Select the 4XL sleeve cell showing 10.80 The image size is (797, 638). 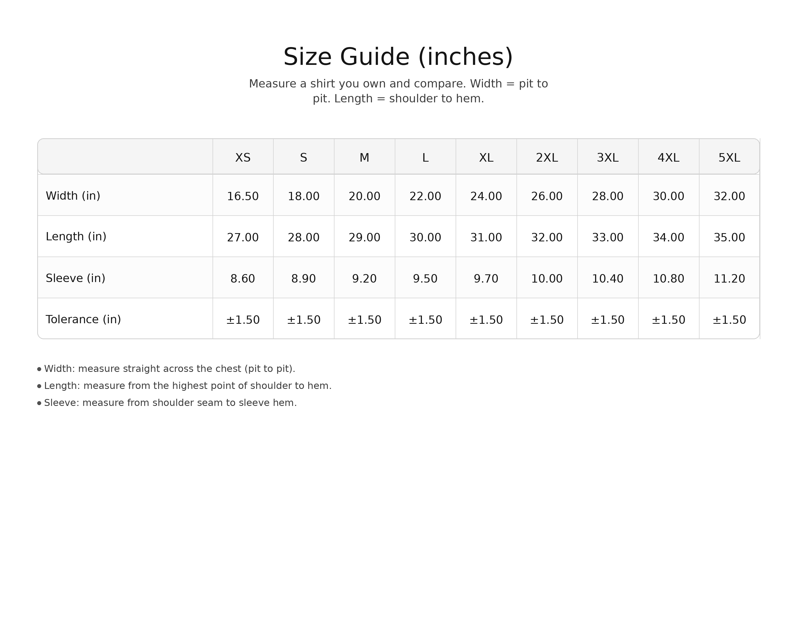[668, 279]
